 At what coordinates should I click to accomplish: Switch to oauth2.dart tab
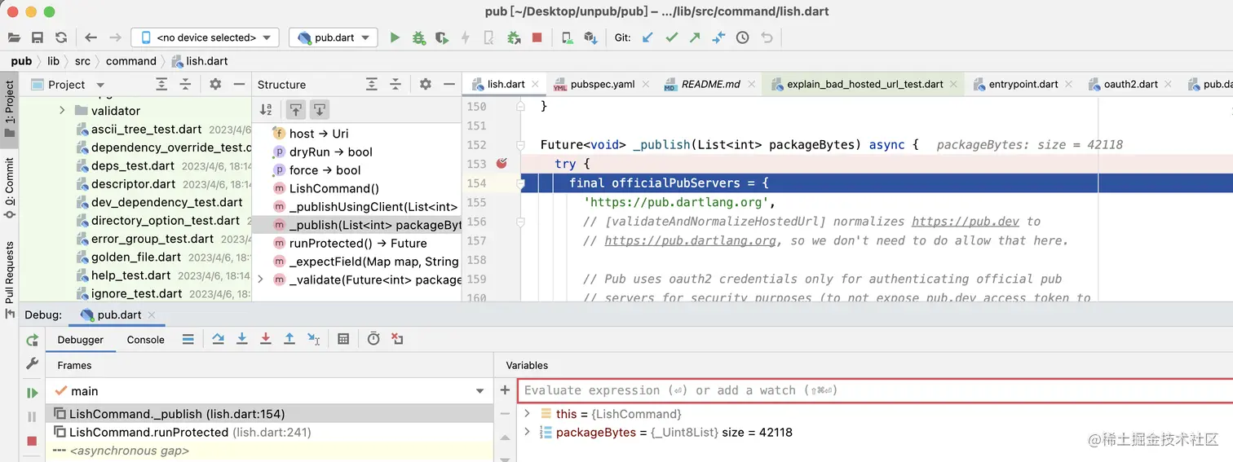[x=1130, y=84]
